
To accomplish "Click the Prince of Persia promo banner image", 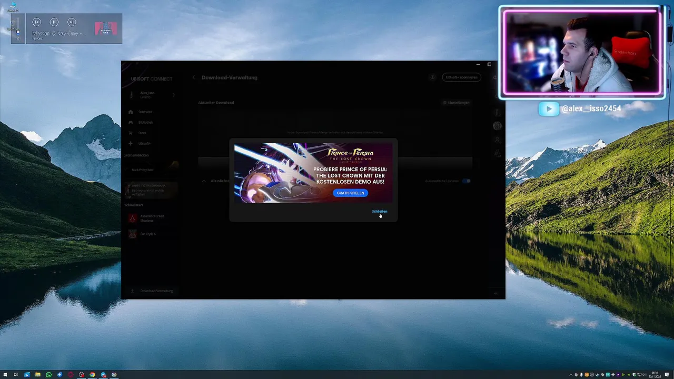I will click(313, 173).
